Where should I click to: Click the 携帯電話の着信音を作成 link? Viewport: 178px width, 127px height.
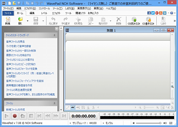(x=19, y=85)
